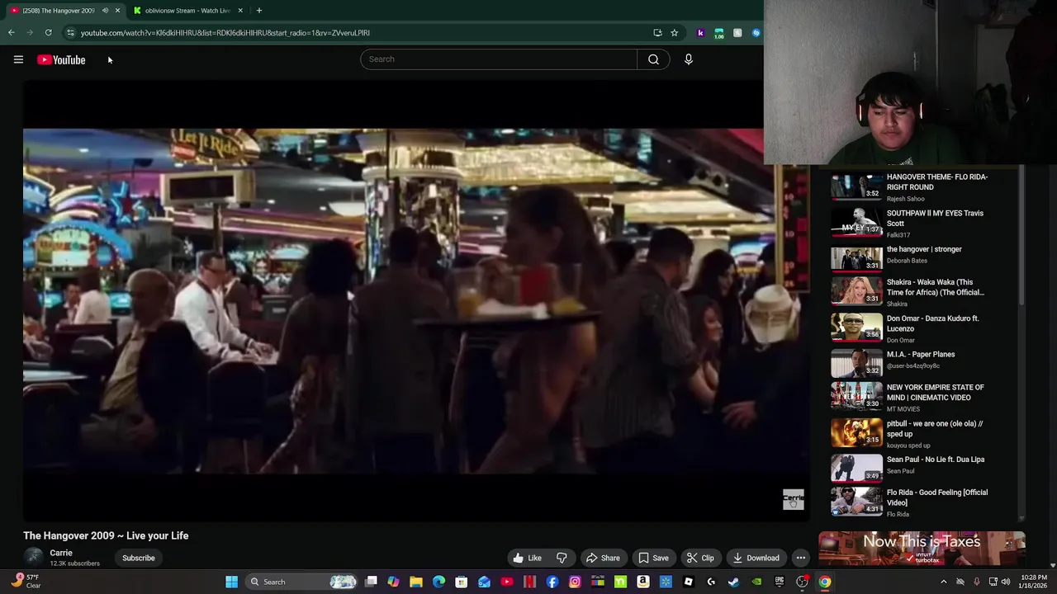Launch Copilot from the taskbar
The height and width of the screenshot is (594, 1057).
pos(394,582)
